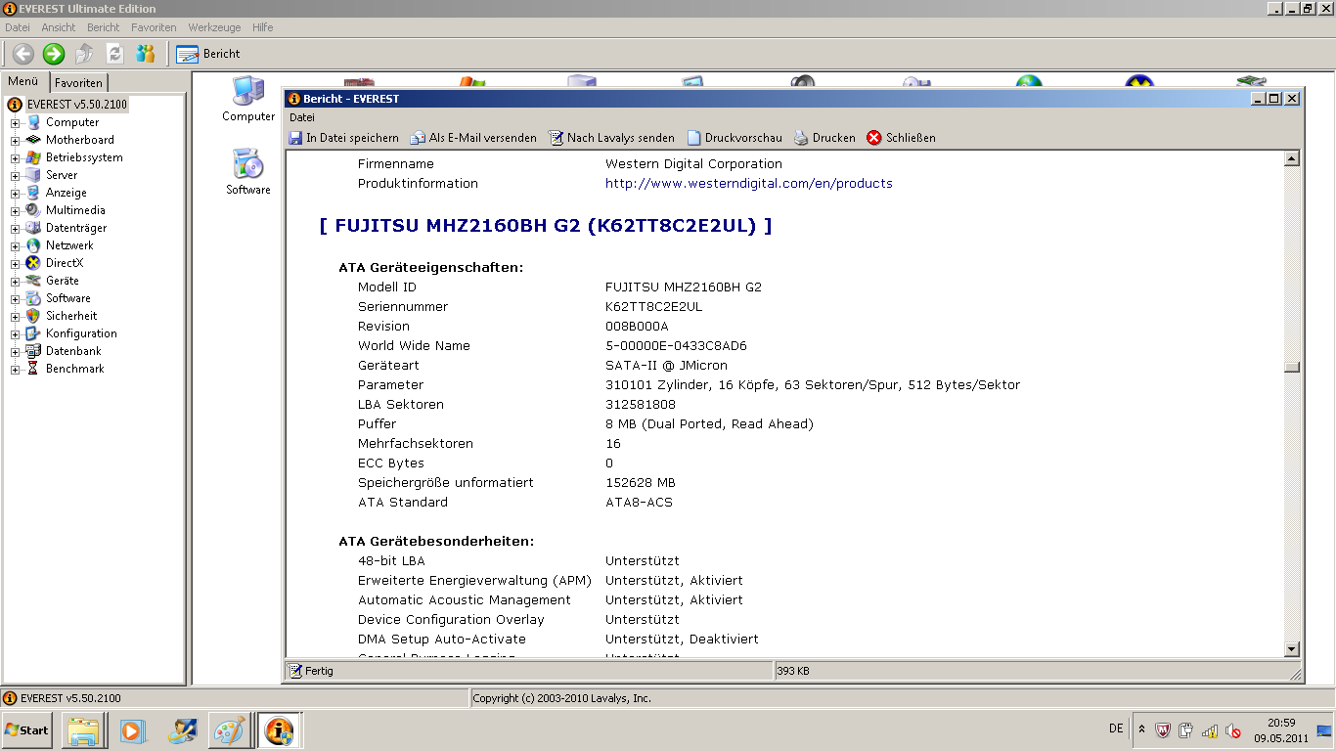This screenshot has height=751, width=1336.
Task: Click report scrollbar up arrow
Action: pos(1292,158)
